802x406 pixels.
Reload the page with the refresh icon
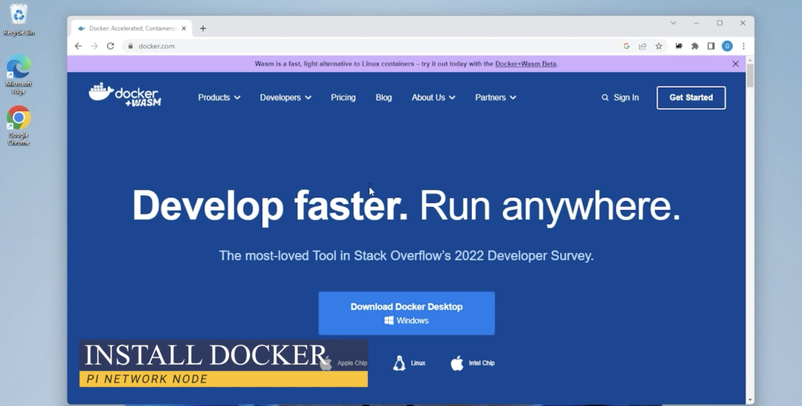pyautogui.click(x=110, y=46)
